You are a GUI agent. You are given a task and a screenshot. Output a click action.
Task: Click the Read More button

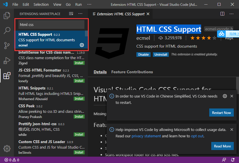click(x=223, y=146)
